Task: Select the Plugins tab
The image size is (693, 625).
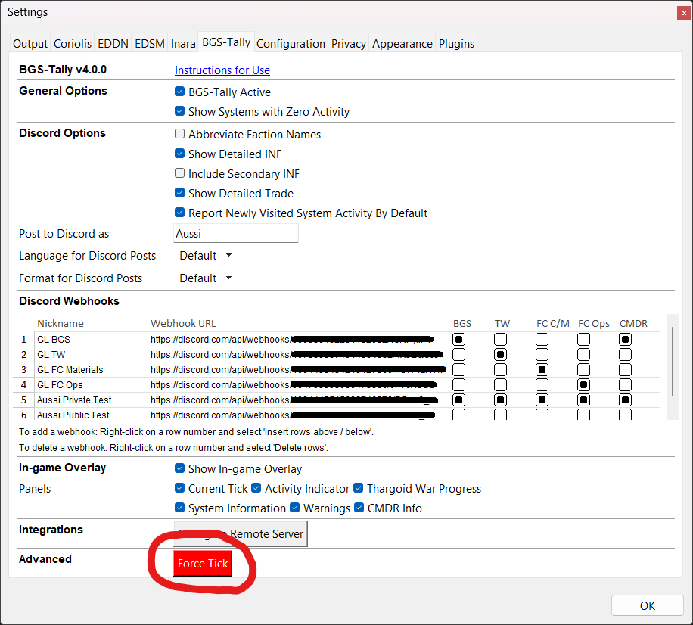Action: click(x=456, y=43)
